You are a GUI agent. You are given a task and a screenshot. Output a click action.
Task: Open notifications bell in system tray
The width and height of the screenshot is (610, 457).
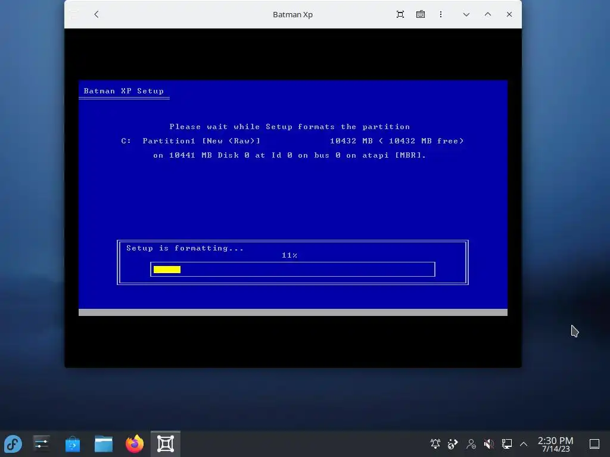pyautogui.click(x=435, y=443)
